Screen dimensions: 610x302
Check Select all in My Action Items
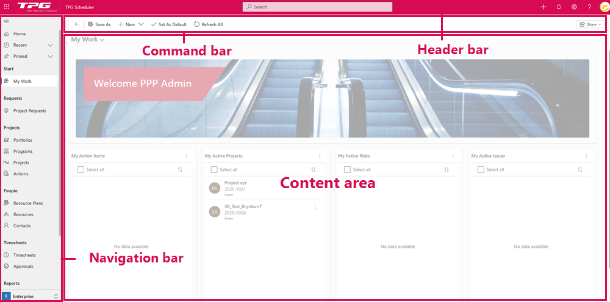tap(81, 170)
